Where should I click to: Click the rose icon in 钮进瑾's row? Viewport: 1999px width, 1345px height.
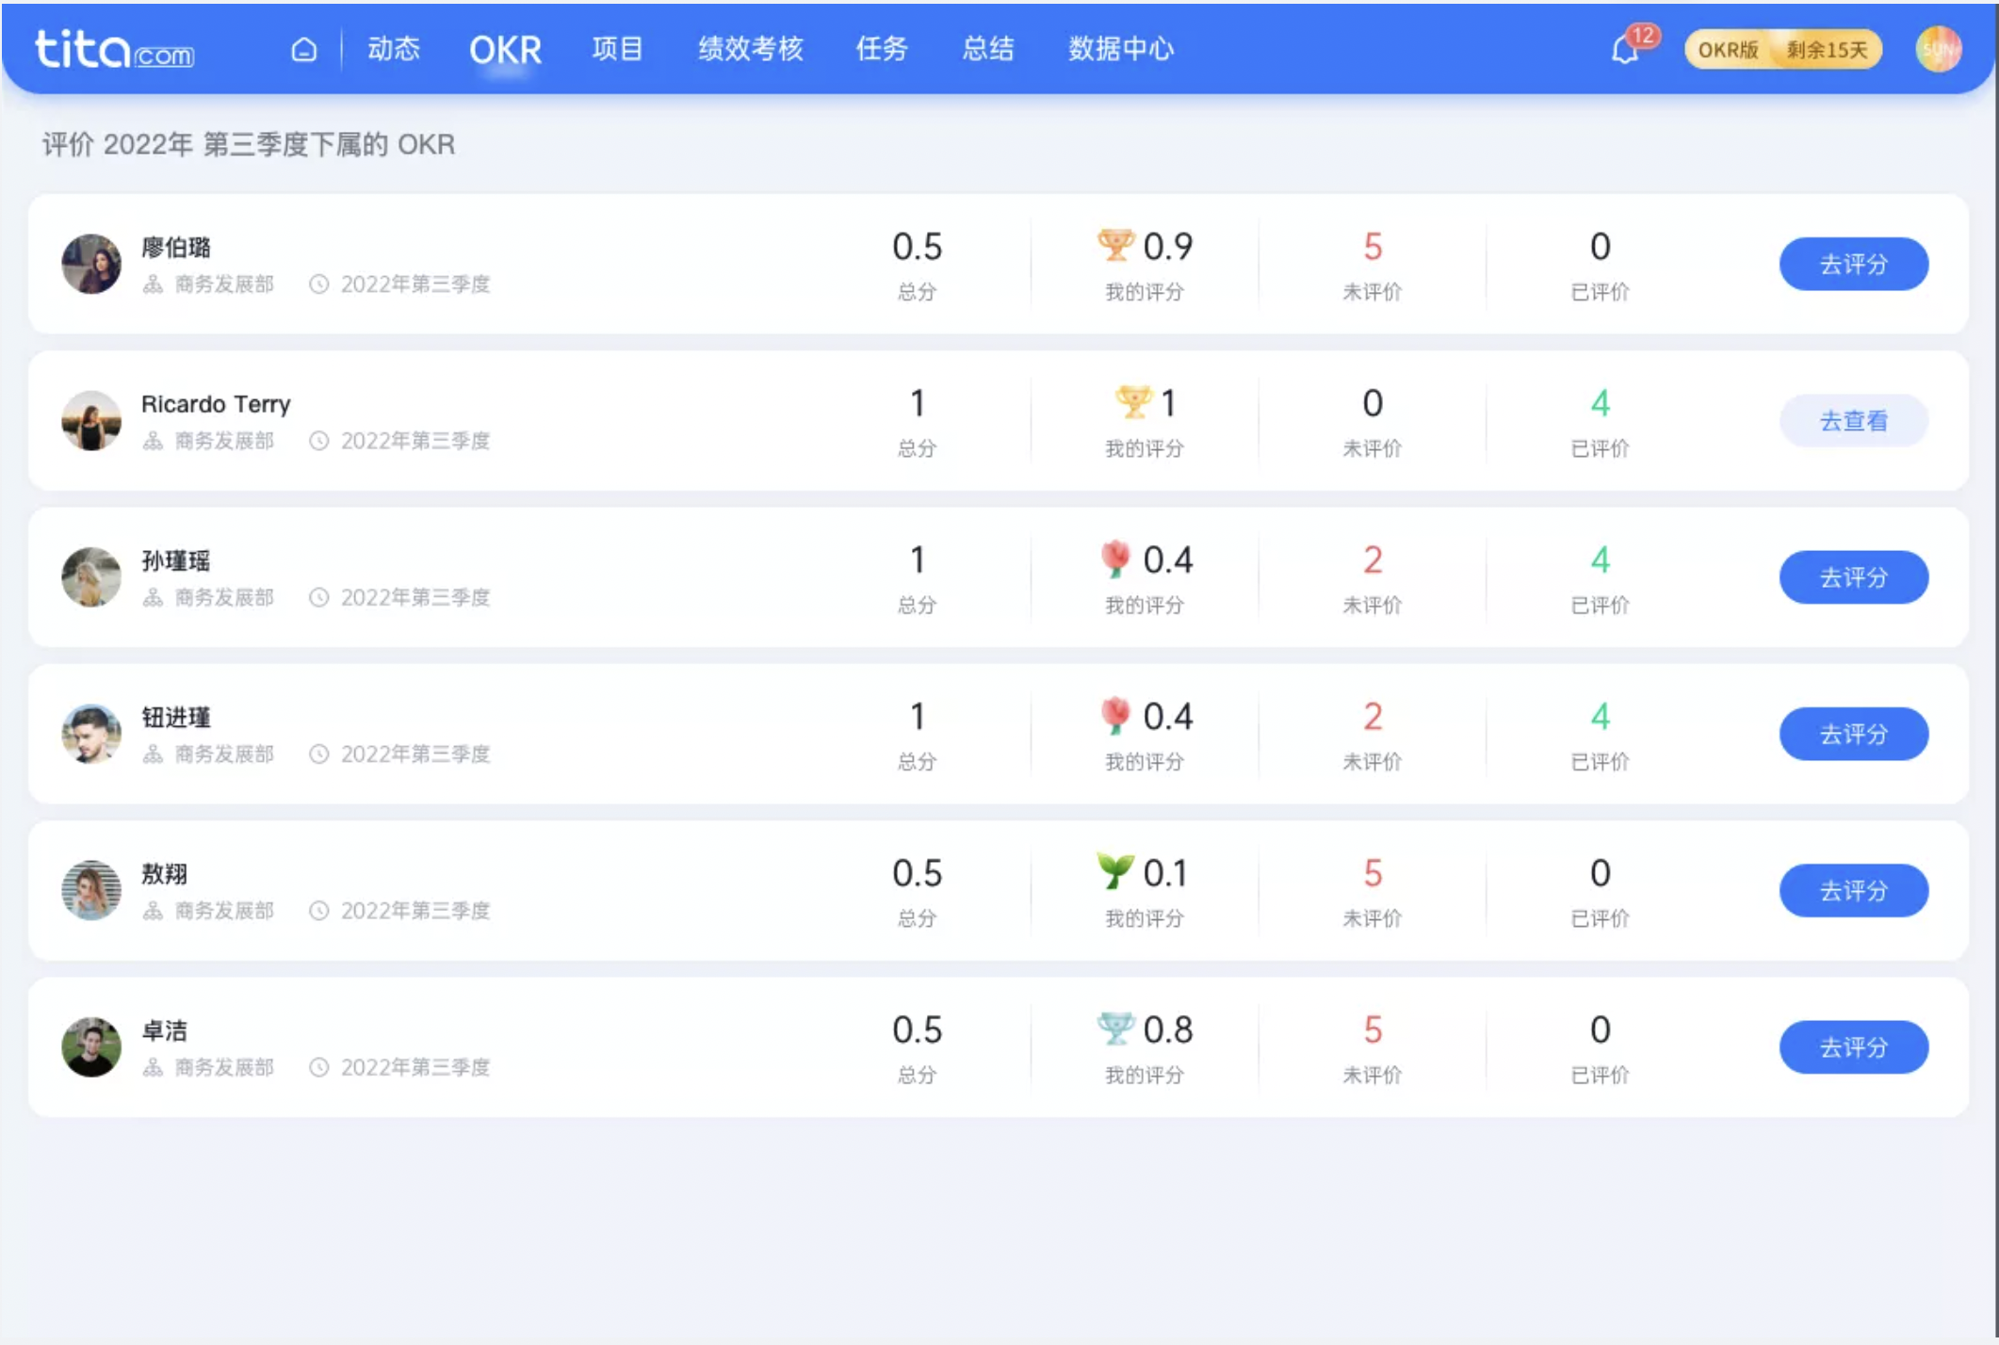tap(1115, 715)
